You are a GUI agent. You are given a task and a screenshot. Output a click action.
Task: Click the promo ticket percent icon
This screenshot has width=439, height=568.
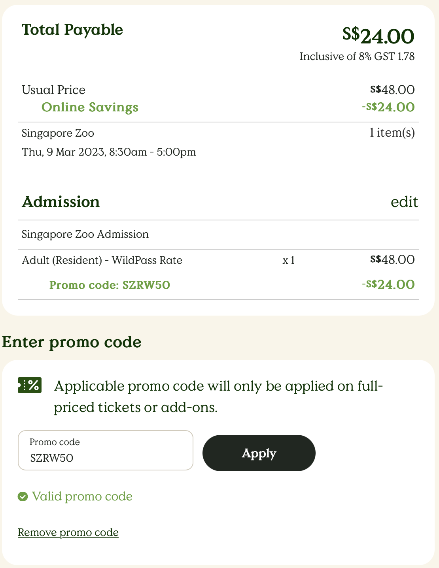(x=30, y=385)
